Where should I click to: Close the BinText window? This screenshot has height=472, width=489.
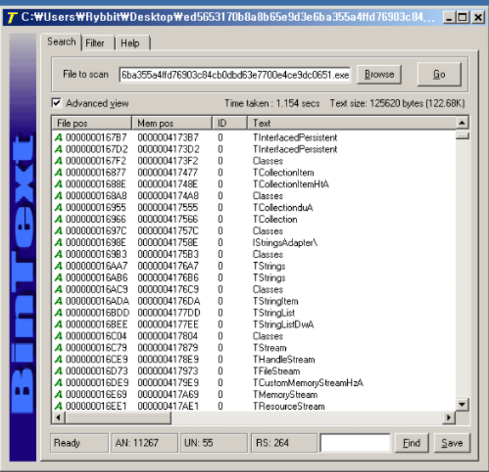click(x=478, y=18)
